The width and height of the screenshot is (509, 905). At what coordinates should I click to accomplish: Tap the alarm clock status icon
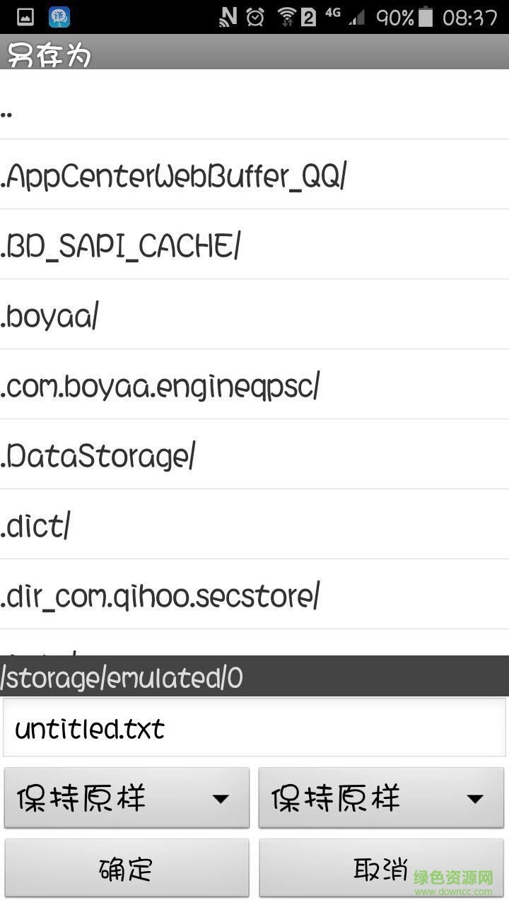pyautogui.click(x=255, y=17)
